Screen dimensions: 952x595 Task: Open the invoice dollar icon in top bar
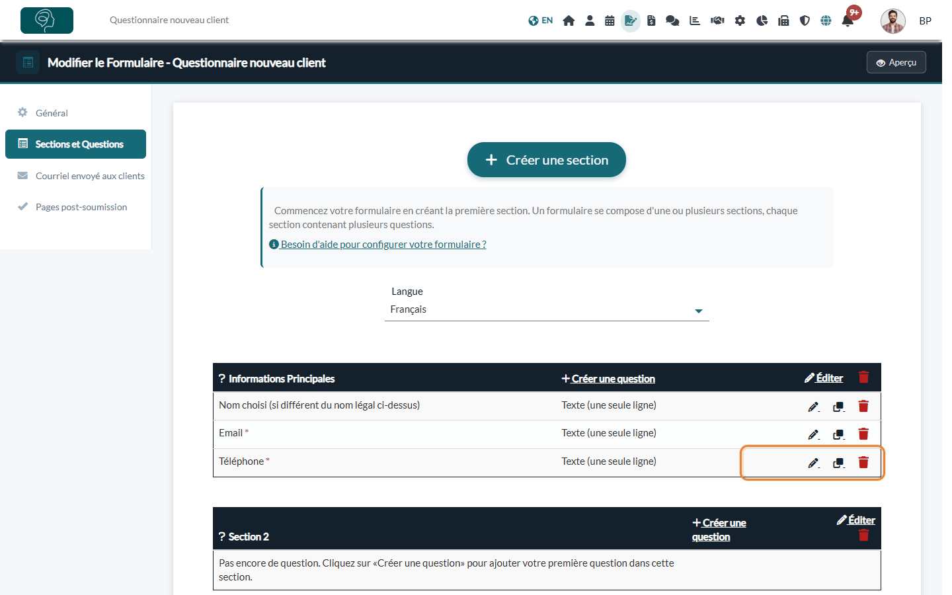651,20
